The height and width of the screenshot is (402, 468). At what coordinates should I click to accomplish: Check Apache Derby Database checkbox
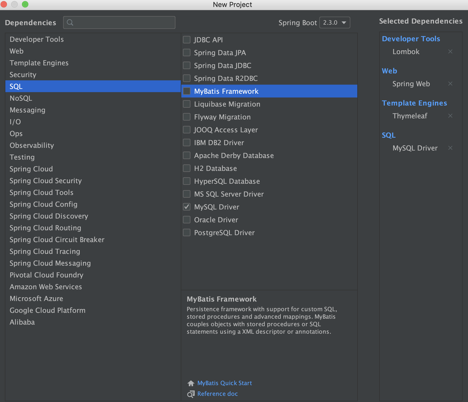coord(187,155)
